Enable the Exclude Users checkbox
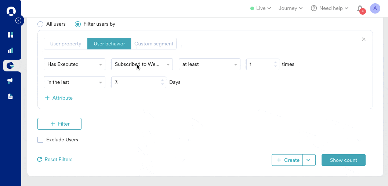The width and height of the screenshot is (388, 186). (40, 140)
